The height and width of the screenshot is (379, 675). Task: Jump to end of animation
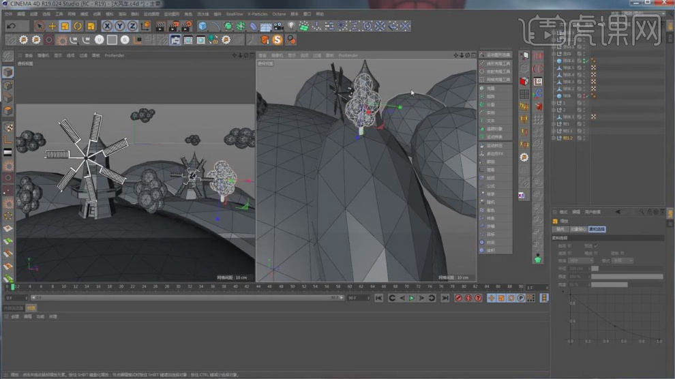point(445,298)
